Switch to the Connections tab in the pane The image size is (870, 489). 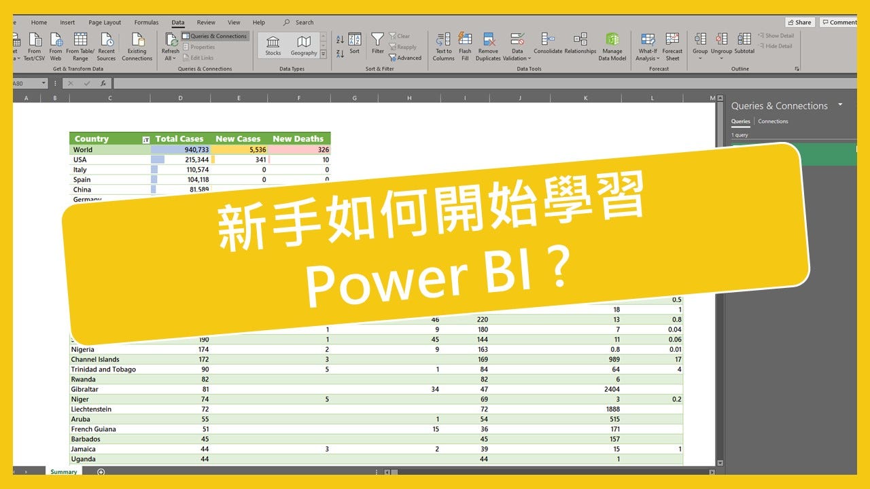coord(774,121)
